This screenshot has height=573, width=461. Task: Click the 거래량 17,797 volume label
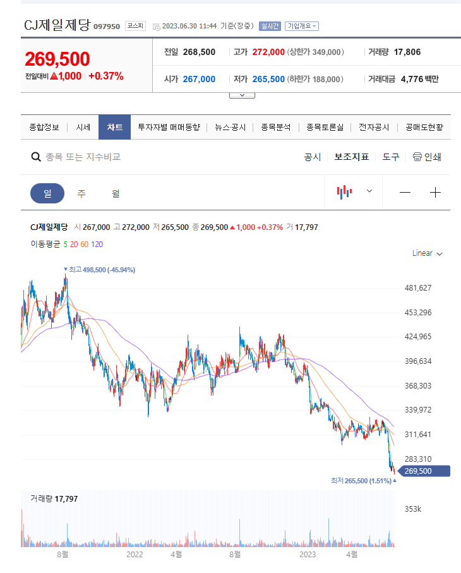tap(54, 499)
